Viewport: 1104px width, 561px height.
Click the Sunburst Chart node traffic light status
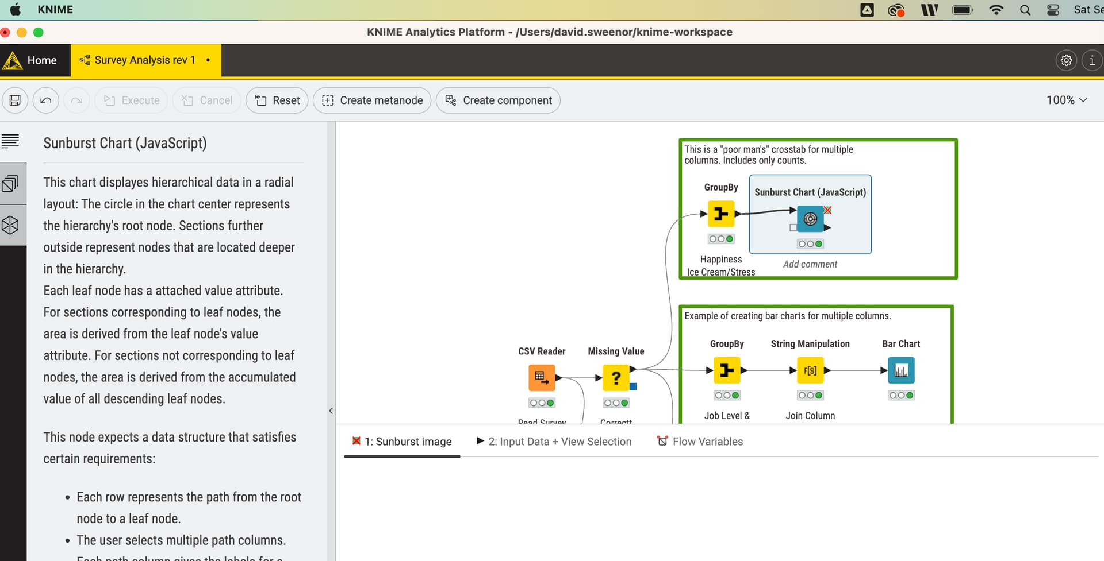(x=810, y=244)
